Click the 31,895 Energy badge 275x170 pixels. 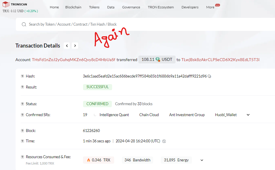click(x=176, y=160)
